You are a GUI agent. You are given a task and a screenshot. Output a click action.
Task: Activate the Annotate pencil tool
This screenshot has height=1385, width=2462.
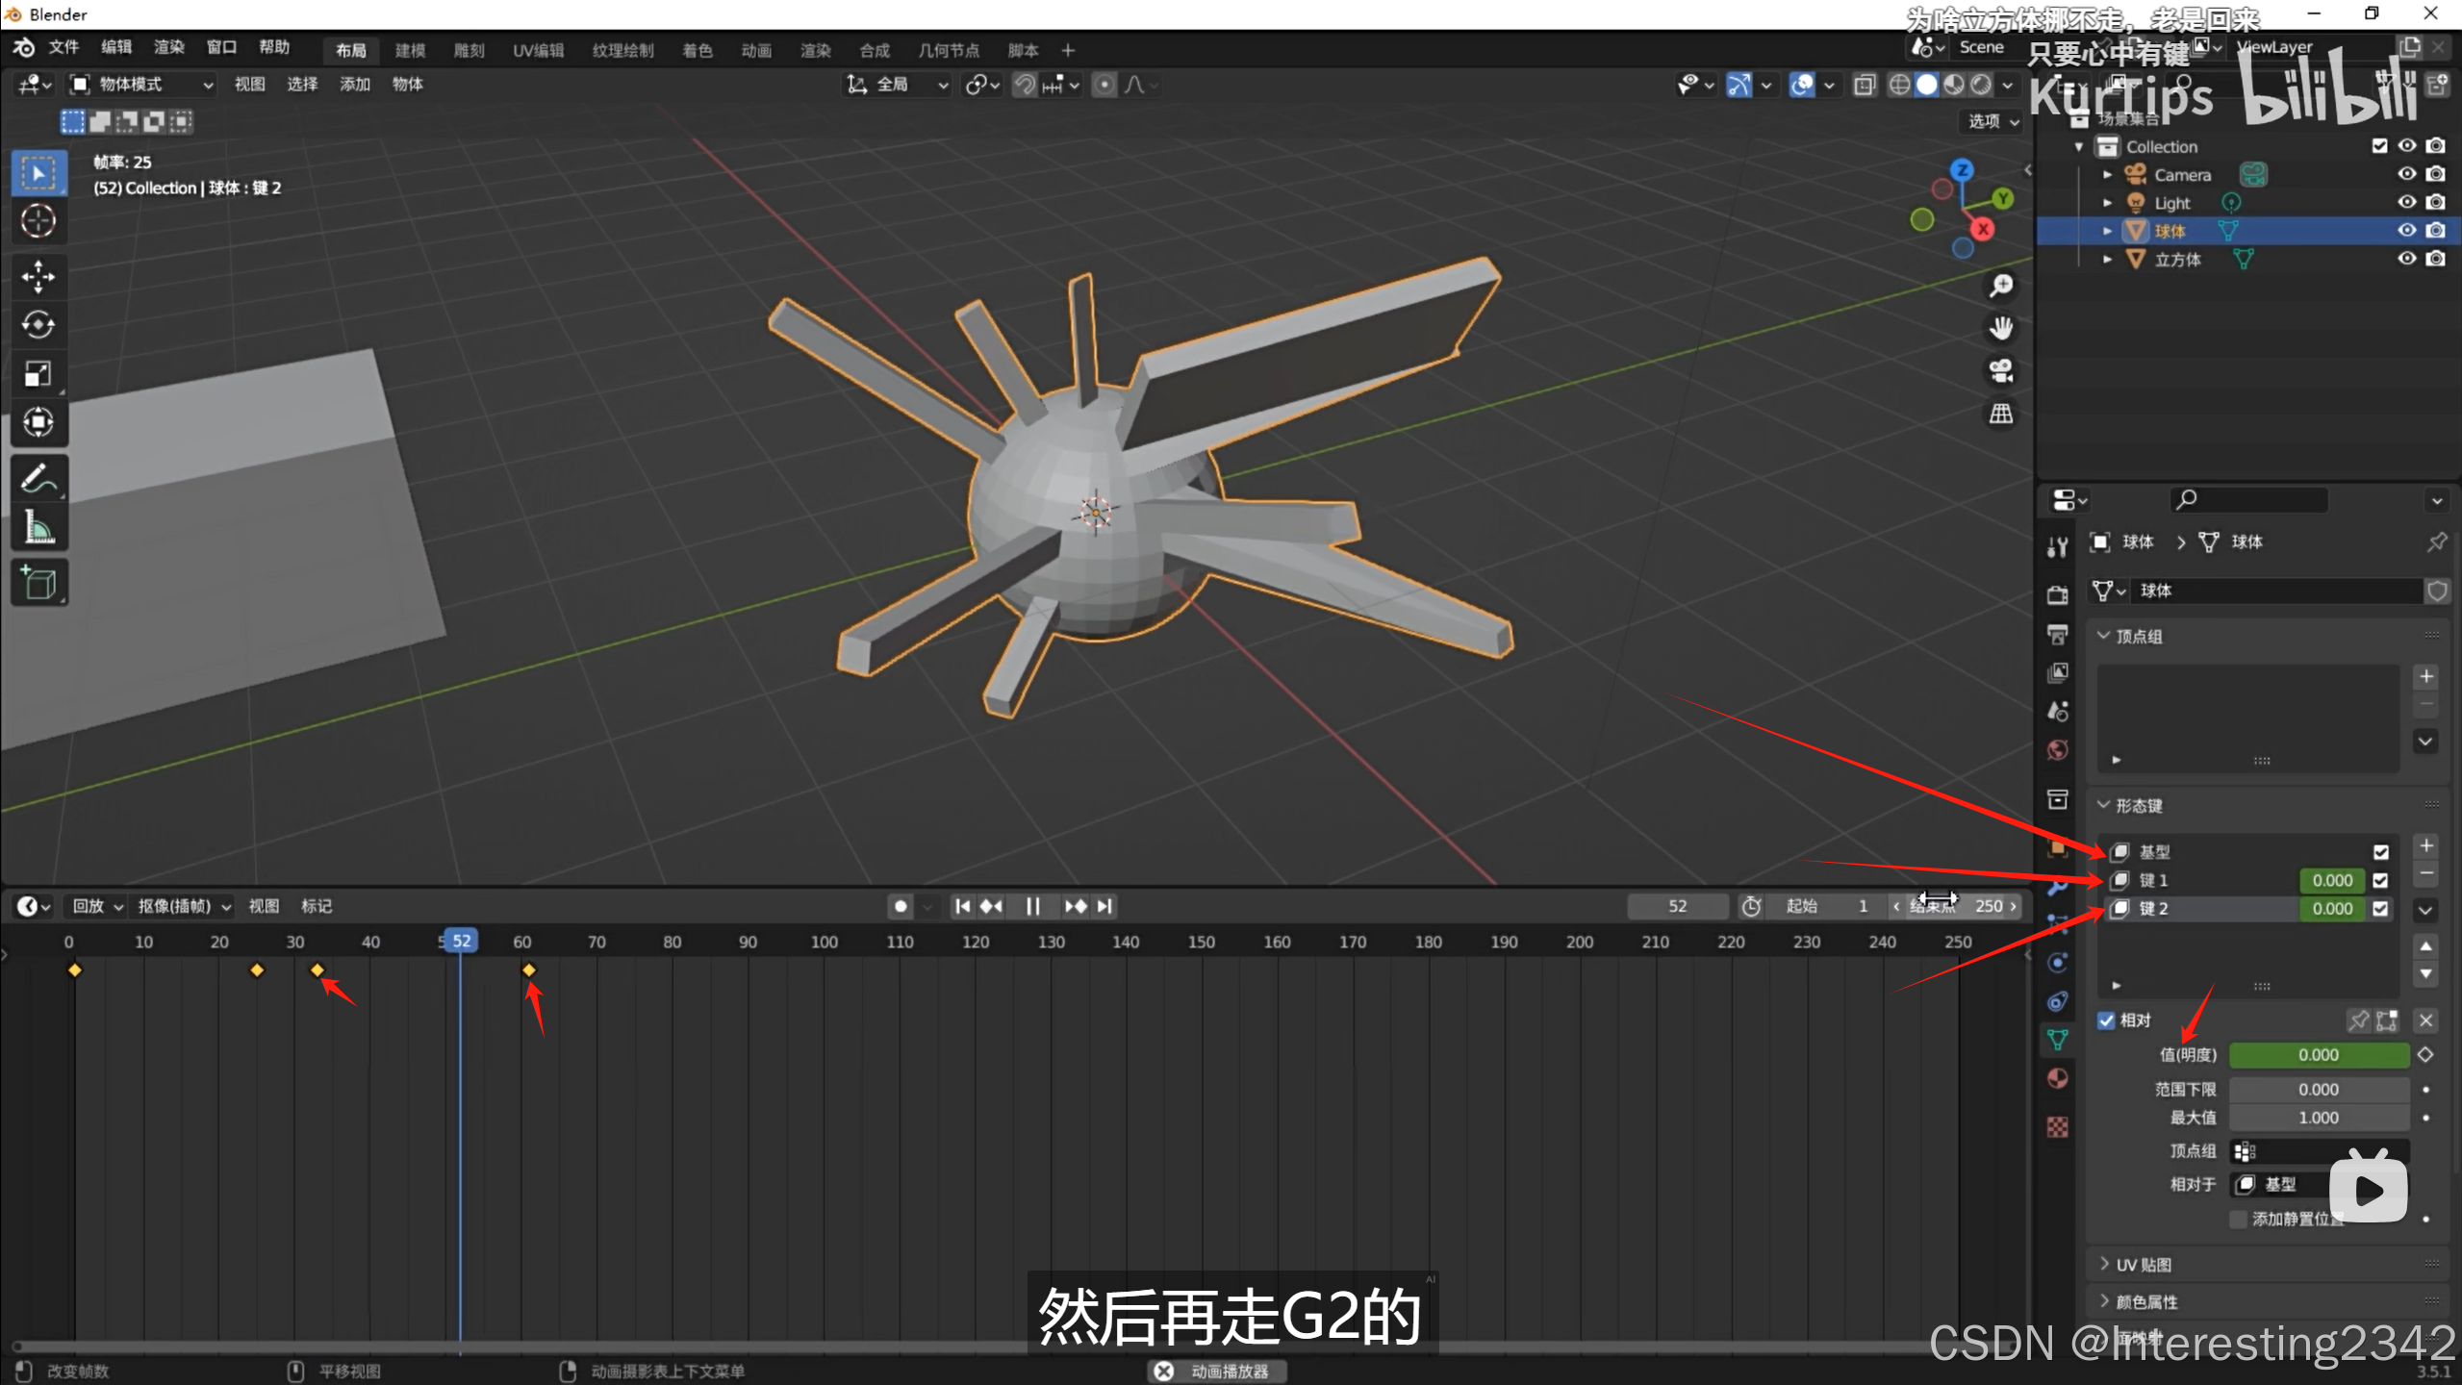click(x=38, y=478)
